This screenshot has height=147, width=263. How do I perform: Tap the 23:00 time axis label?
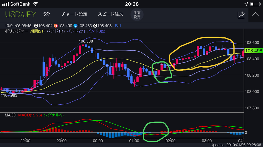(62, 141)
